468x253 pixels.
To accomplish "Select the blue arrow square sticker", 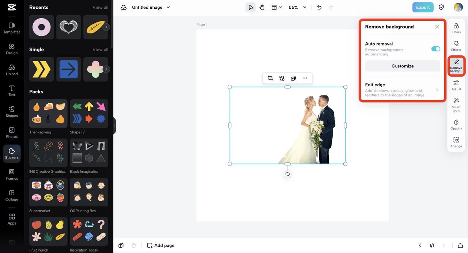I will coord(68,69).
